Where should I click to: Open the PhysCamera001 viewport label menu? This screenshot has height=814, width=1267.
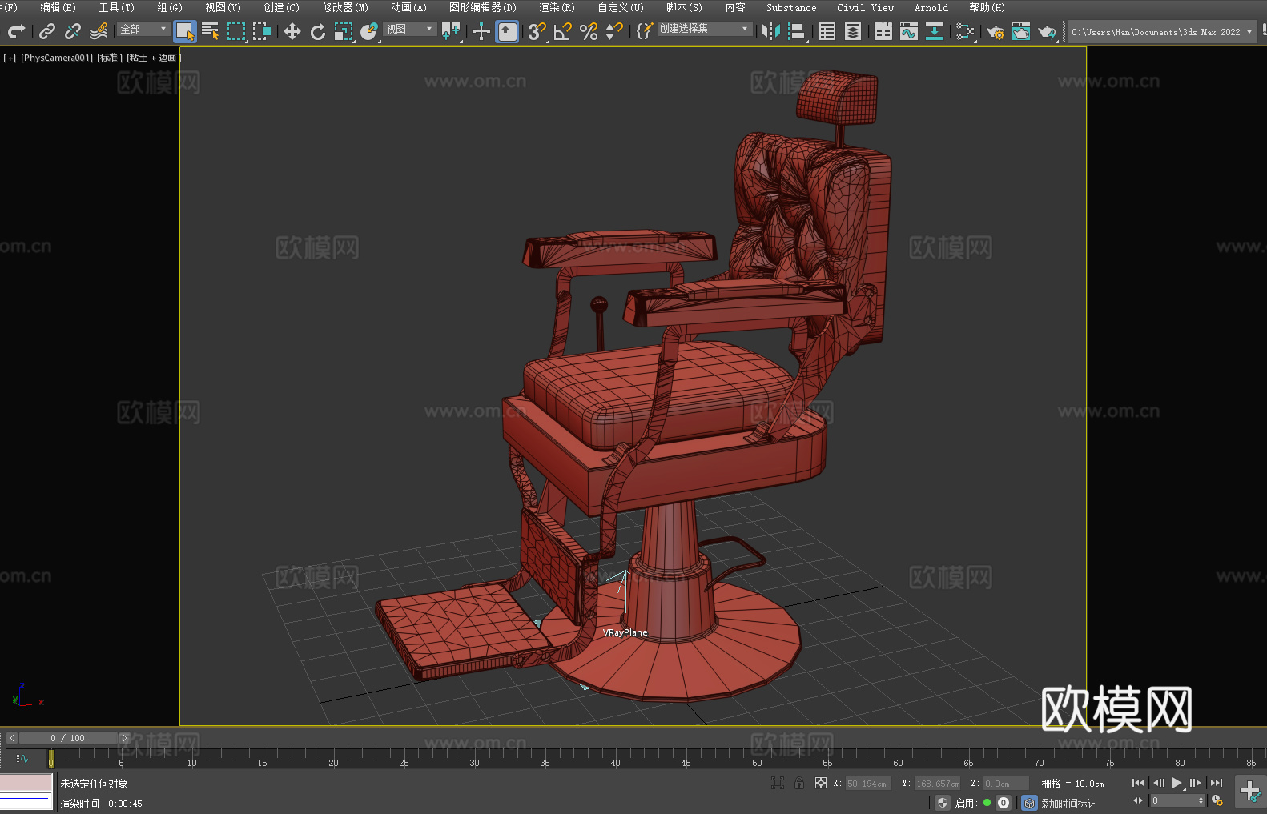57,58
